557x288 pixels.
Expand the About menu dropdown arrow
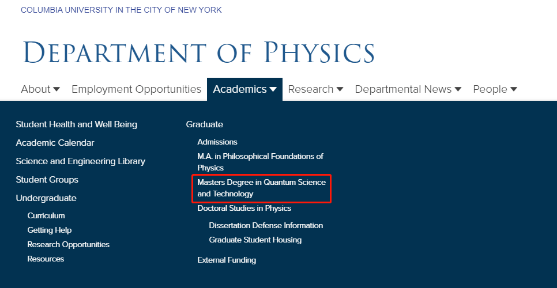tap(57, 89)
